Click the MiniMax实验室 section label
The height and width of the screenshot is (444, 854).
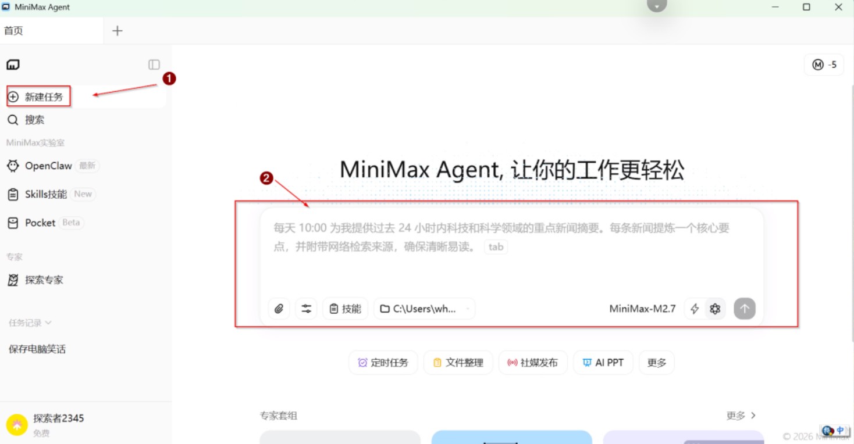point(35,142)
